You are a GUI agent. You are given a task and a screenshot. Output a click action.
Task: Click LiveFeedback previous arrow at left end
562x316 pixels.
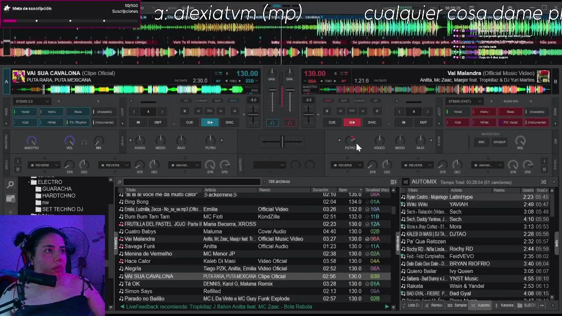[x=122, y=307]
